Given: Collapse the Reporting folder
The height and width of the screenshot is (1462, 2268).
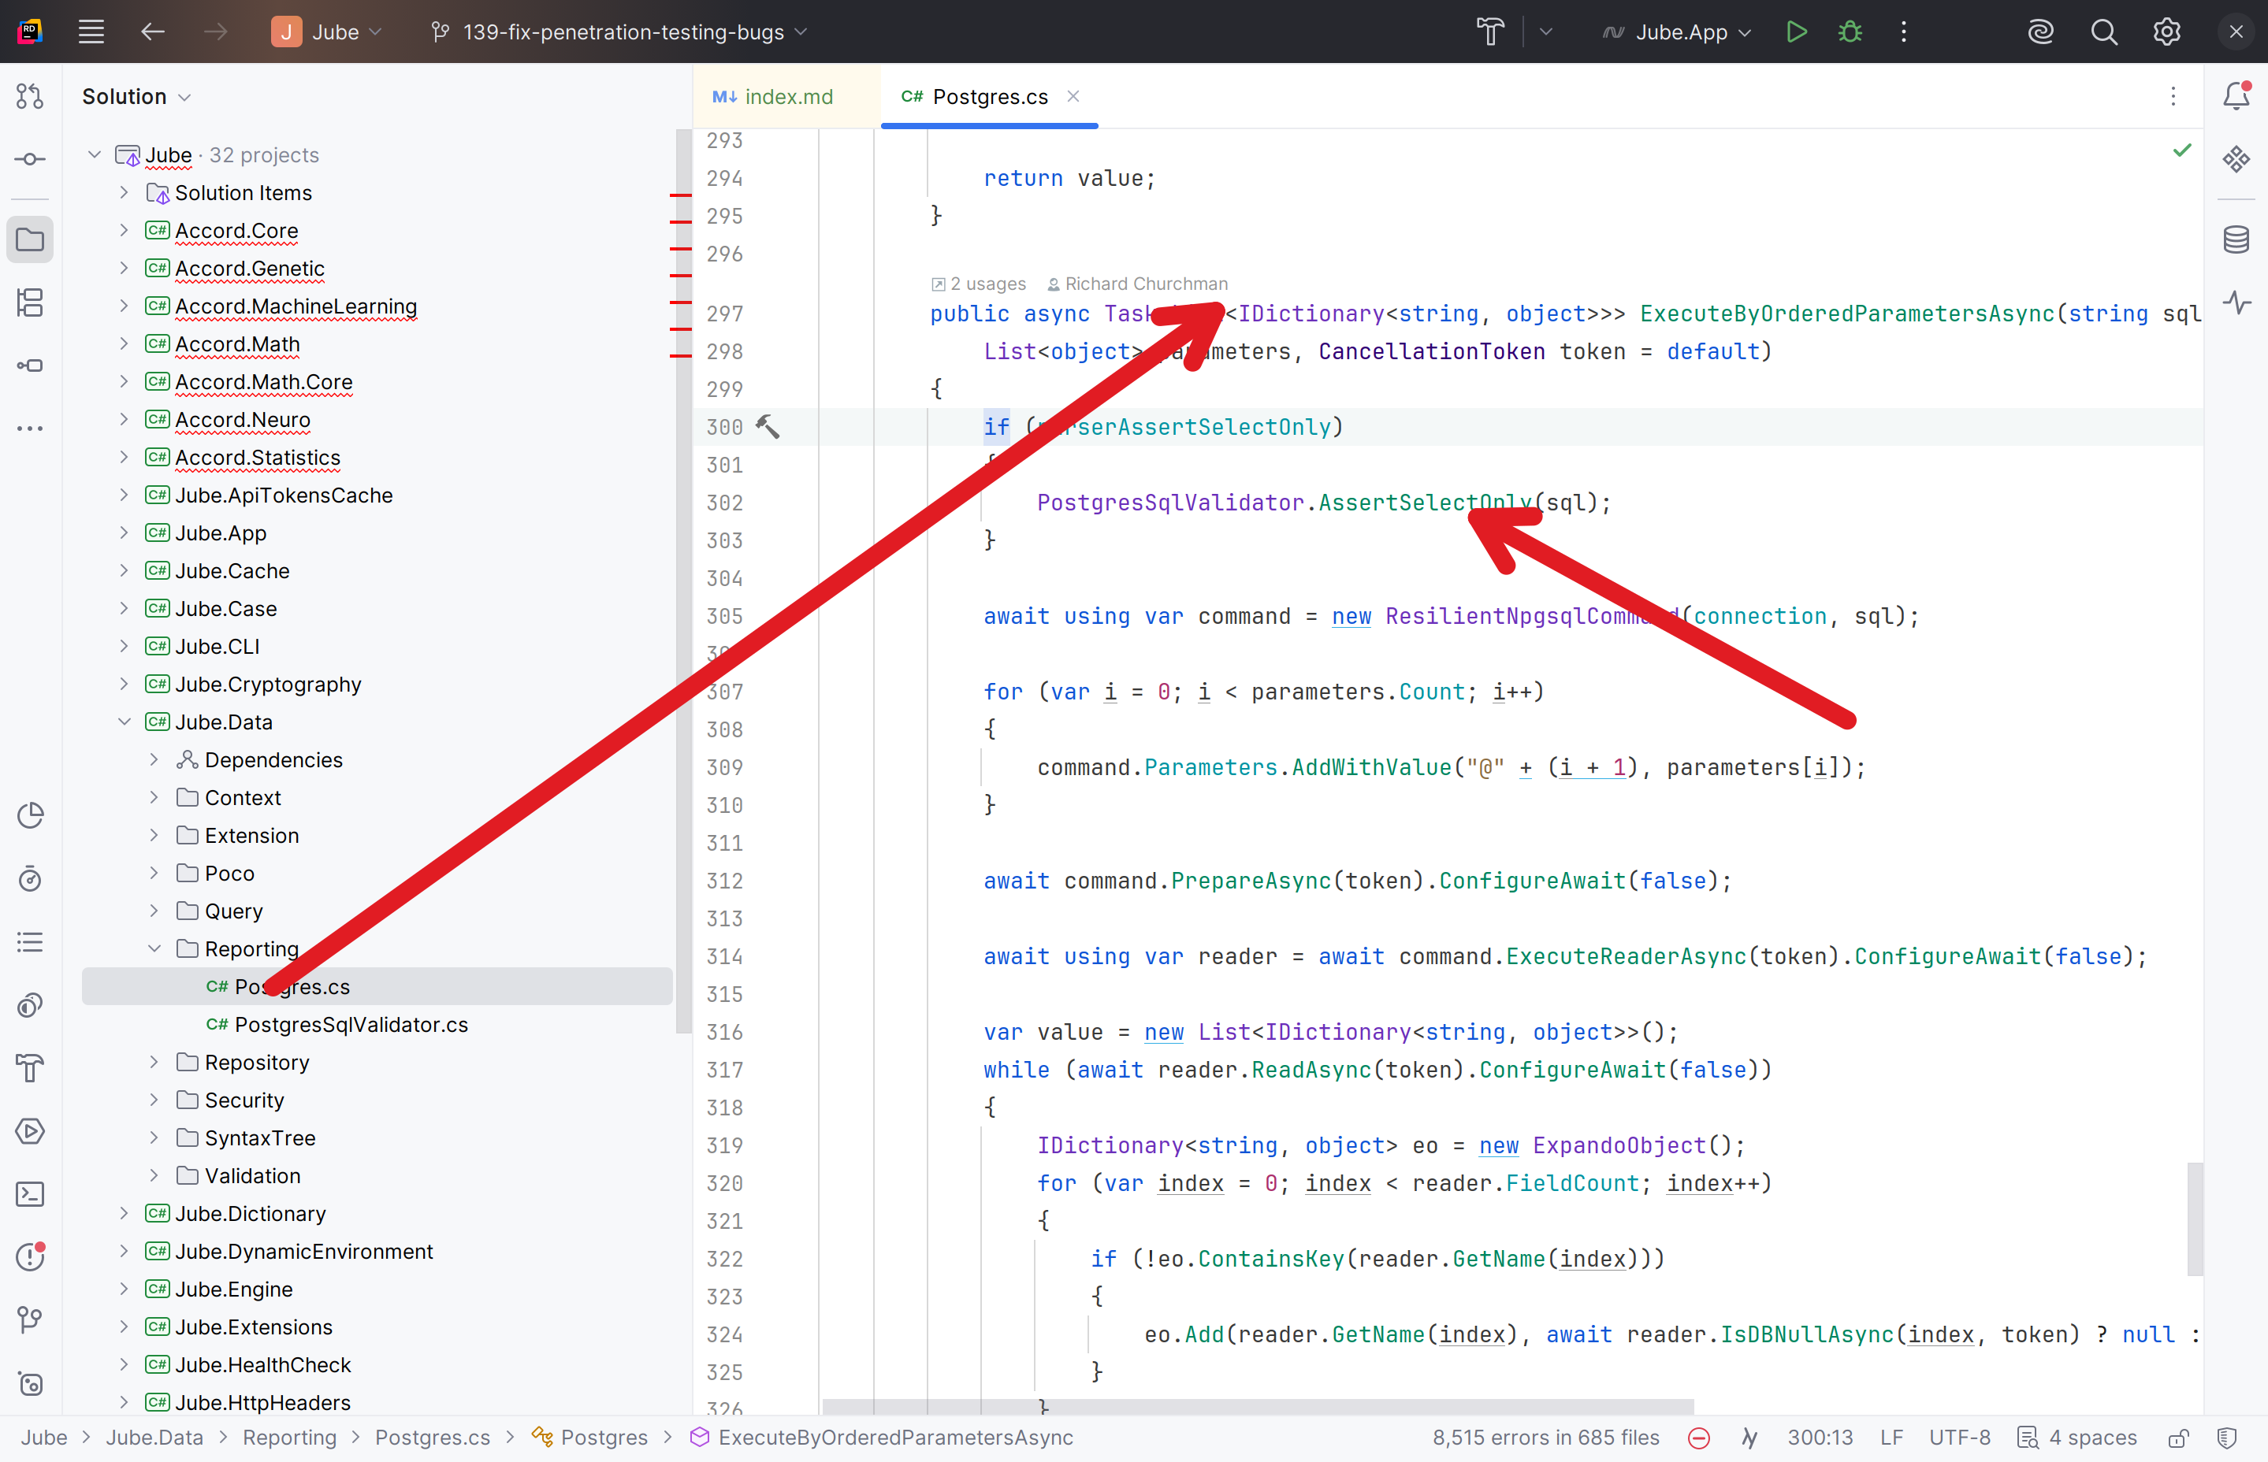Looking at the screenshot, I should [x=154, y=948].
